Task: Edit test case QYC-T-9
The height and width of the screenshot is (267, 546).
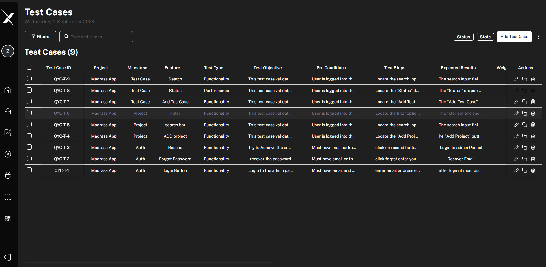Action: point(516,79)
